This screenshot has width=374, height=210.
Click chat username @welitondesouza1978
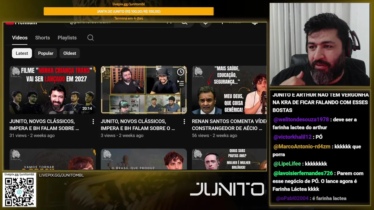[x=301, y=120]
